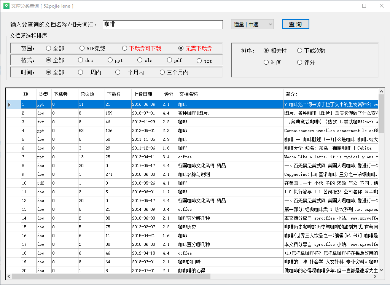This screenshot has width=390, height=285.
Task: Close the 文库分类查询 window
Action: tap(382, 6)
